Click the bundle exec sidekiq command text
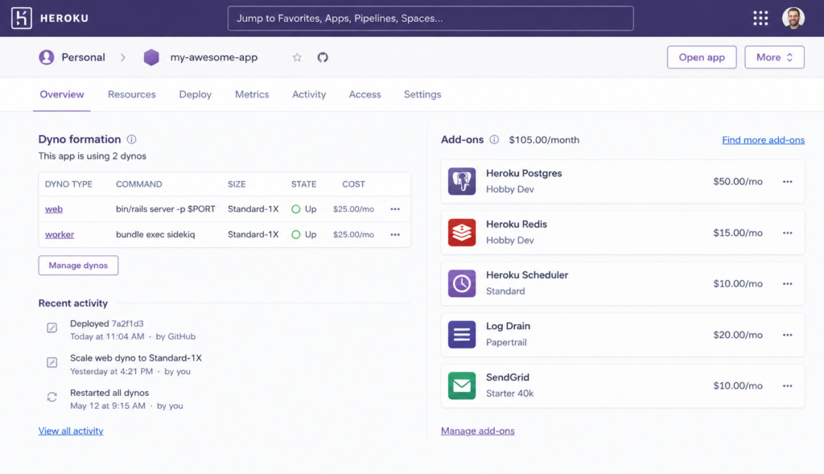The width and height of the screenshot is (824, 474). pos(155,234)
